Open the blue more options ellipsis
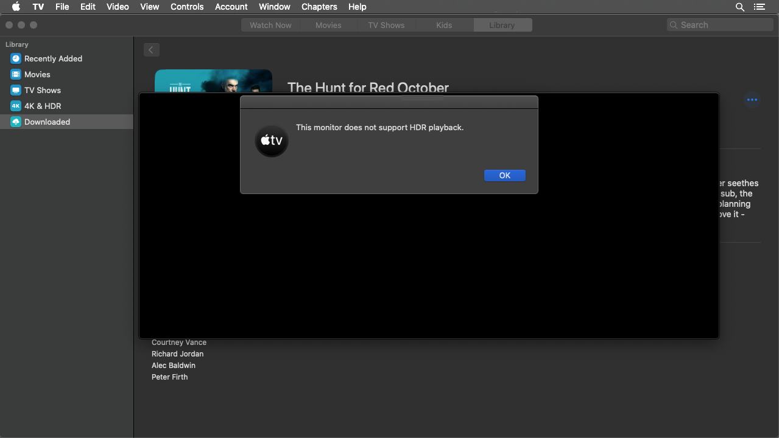779x438 pixels. pos(752,100)
